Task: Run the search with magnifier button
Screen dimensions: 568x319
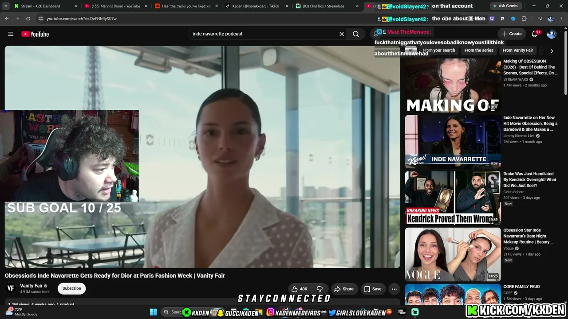Action: 356,34
